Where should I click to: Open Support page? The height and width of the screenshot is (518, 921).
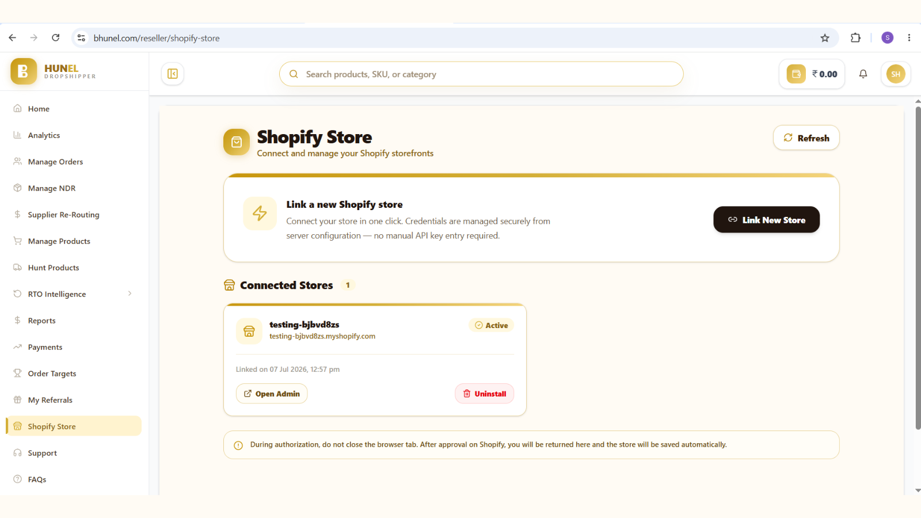(x=74, y=453)
